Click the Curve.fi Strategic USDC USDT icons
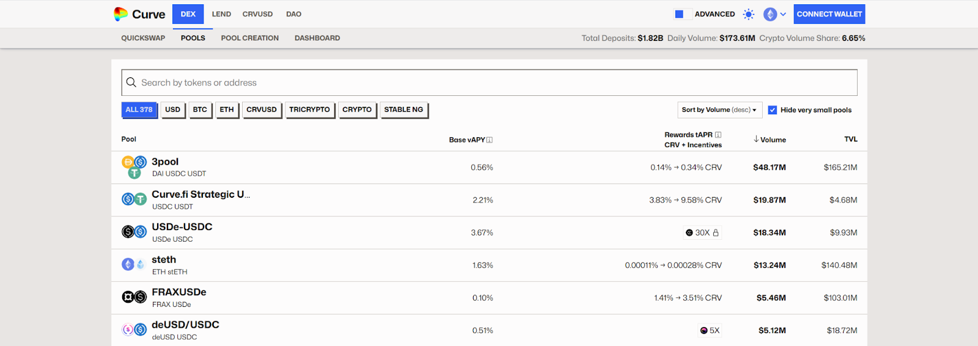The width and height of the screenshot is (978, 346). pyautogui.click(x=134, y=199)
